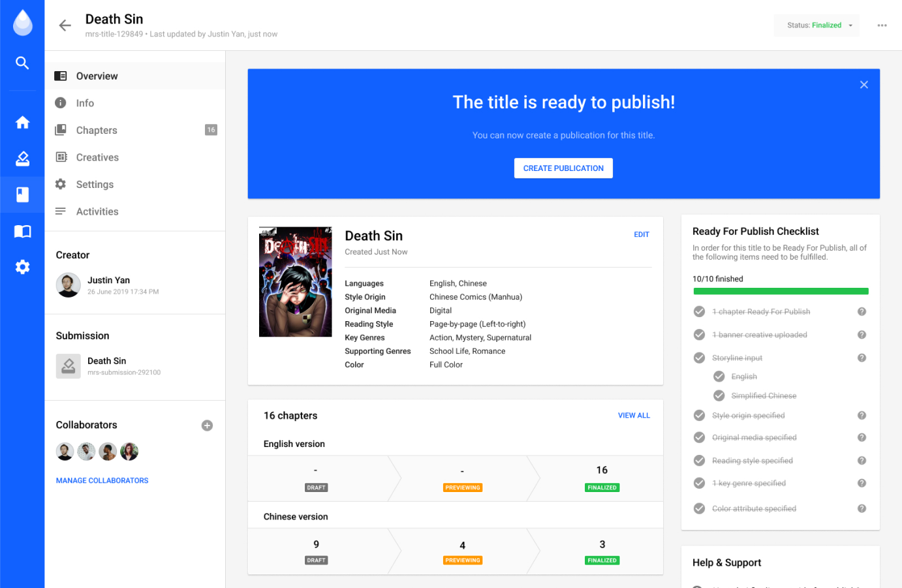902x588 pixels.
Task: Open the submissions inbox icon in sidebar
Action: pos(22,159)
